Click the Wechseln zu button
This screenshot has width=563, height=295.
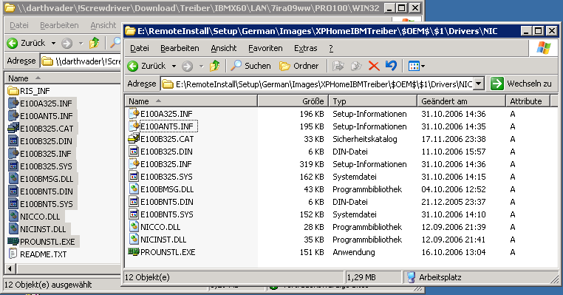point(522,84)
